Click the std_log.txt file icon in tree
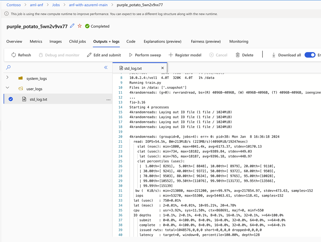The image size is (321, 242). tap(24, 99)
